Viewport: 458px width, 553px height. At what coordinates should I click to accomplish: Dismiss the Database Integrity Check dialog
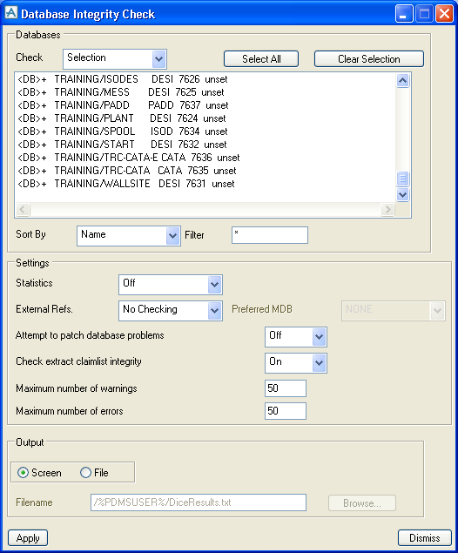click(x=425, y=538)
